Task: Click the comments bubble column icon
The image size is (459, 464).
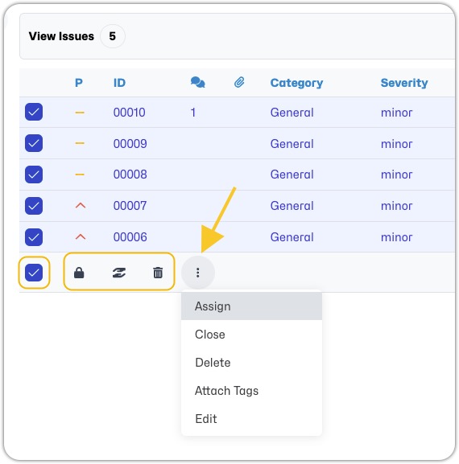Action: 197,82
